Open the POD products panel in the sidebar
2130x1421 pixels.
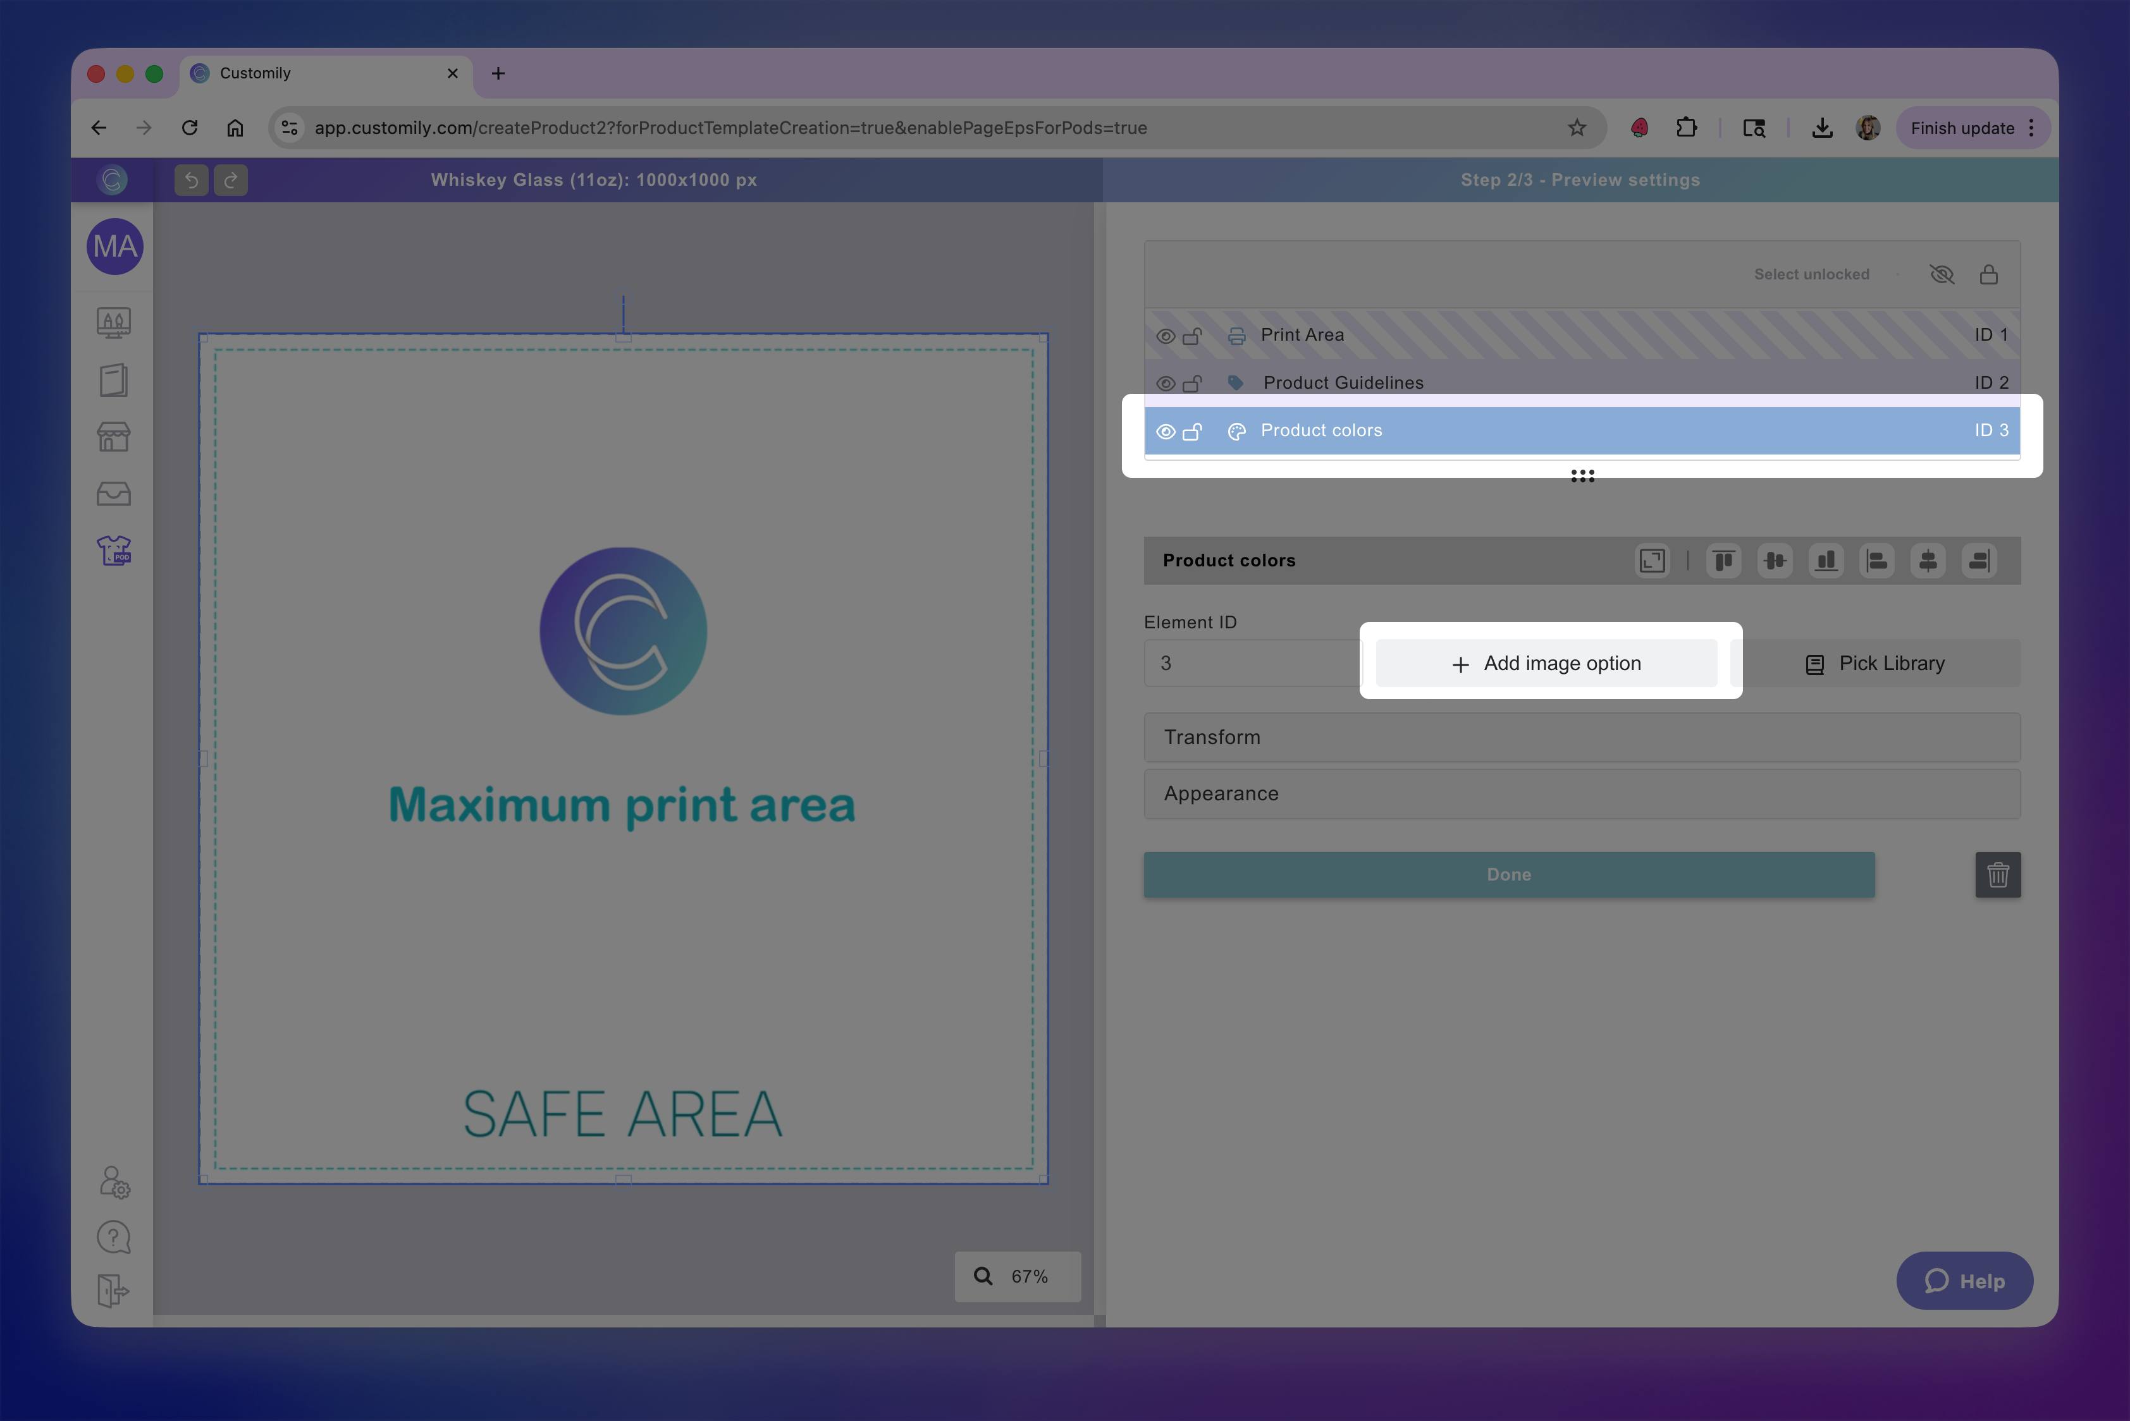click(113, 550)
